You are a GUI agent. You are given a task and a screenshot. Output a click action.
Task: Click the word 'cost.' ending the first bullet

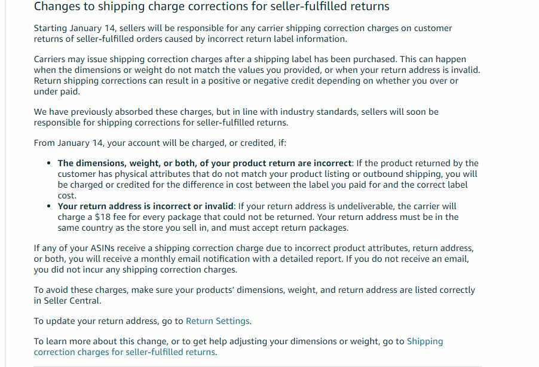tap(67, 195)
